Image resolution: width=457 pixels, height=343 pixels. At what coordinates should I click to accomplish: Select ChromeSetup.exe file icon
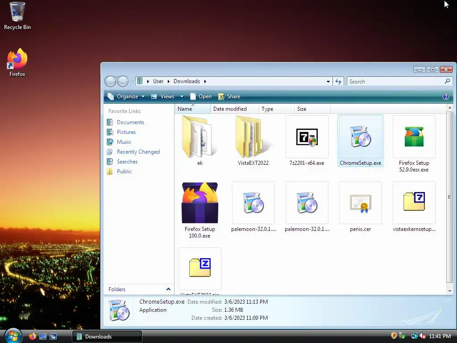(360, 141)
